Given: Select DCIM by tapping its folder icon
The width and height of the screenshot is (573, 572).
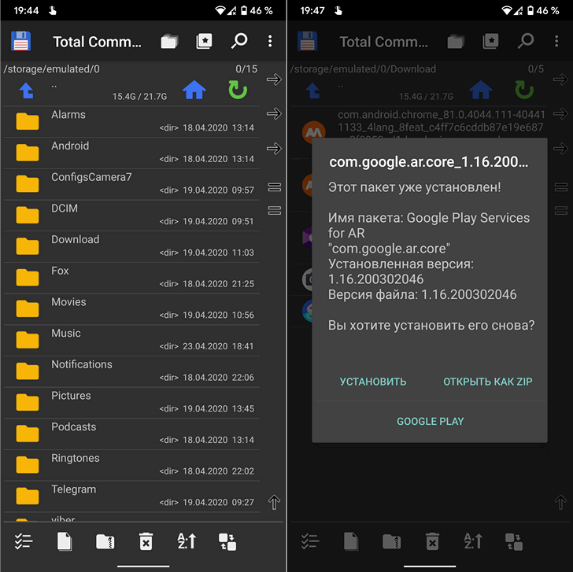Looking at the screenshot, I should pos(28,215).
